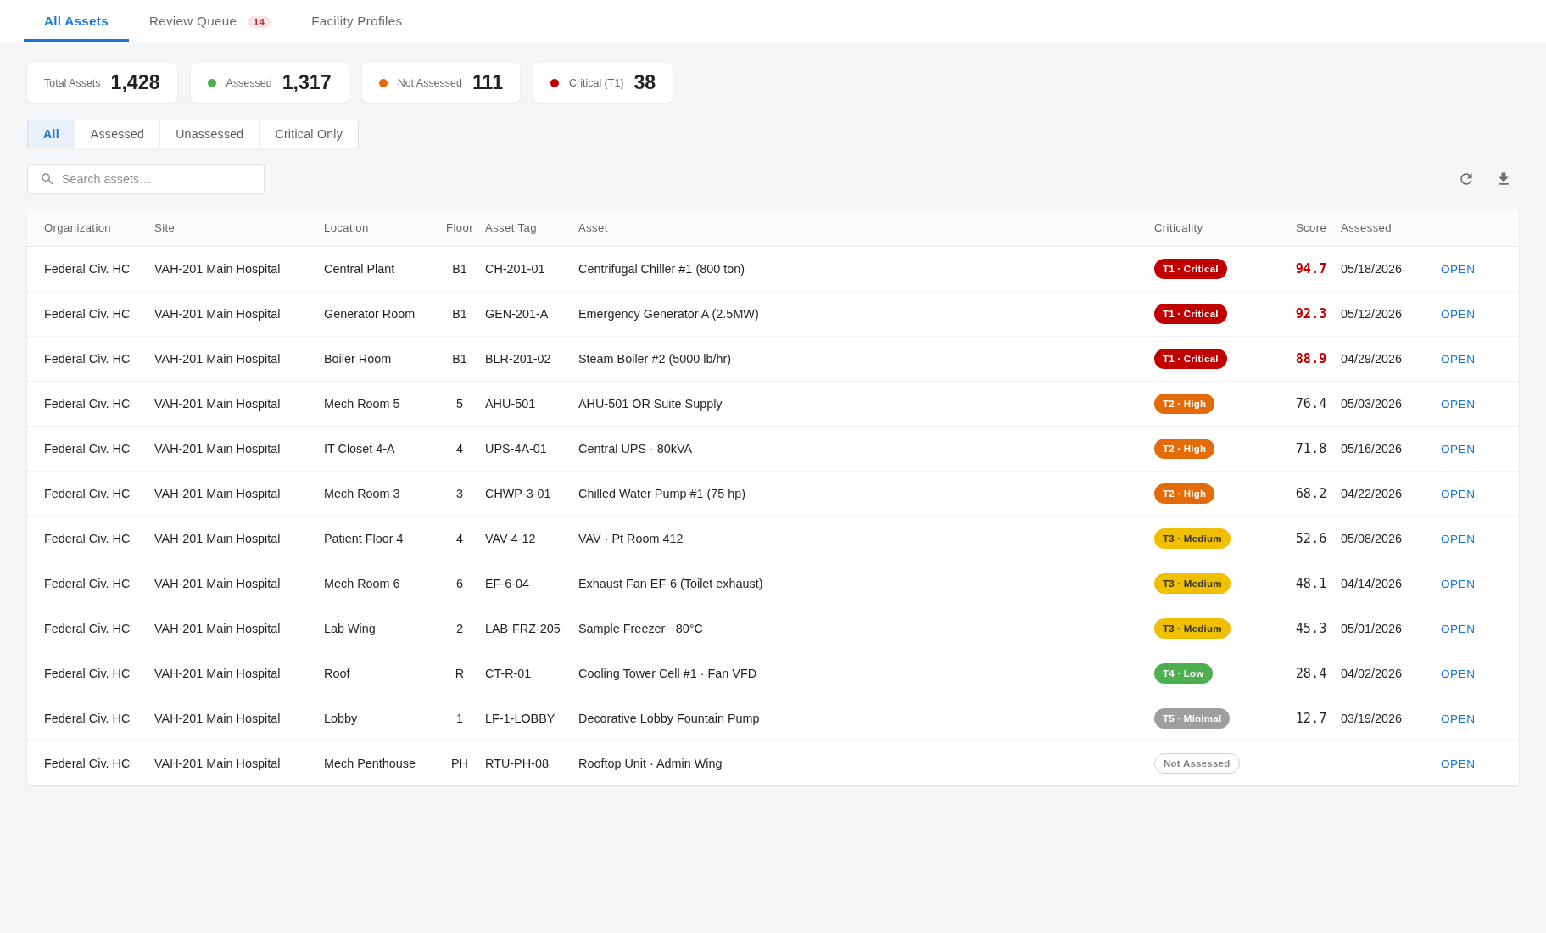Click the Asset Tag column header

511,228
